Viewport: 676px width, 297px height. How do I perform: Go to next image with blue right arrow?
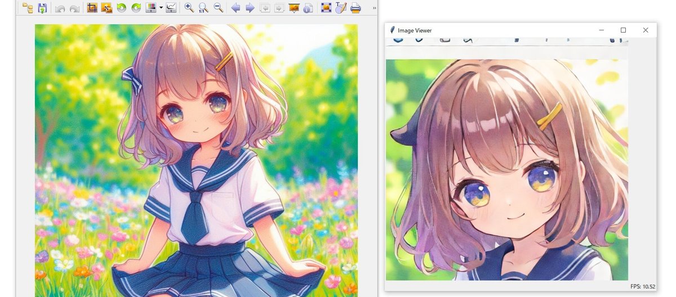pos(250,8)
